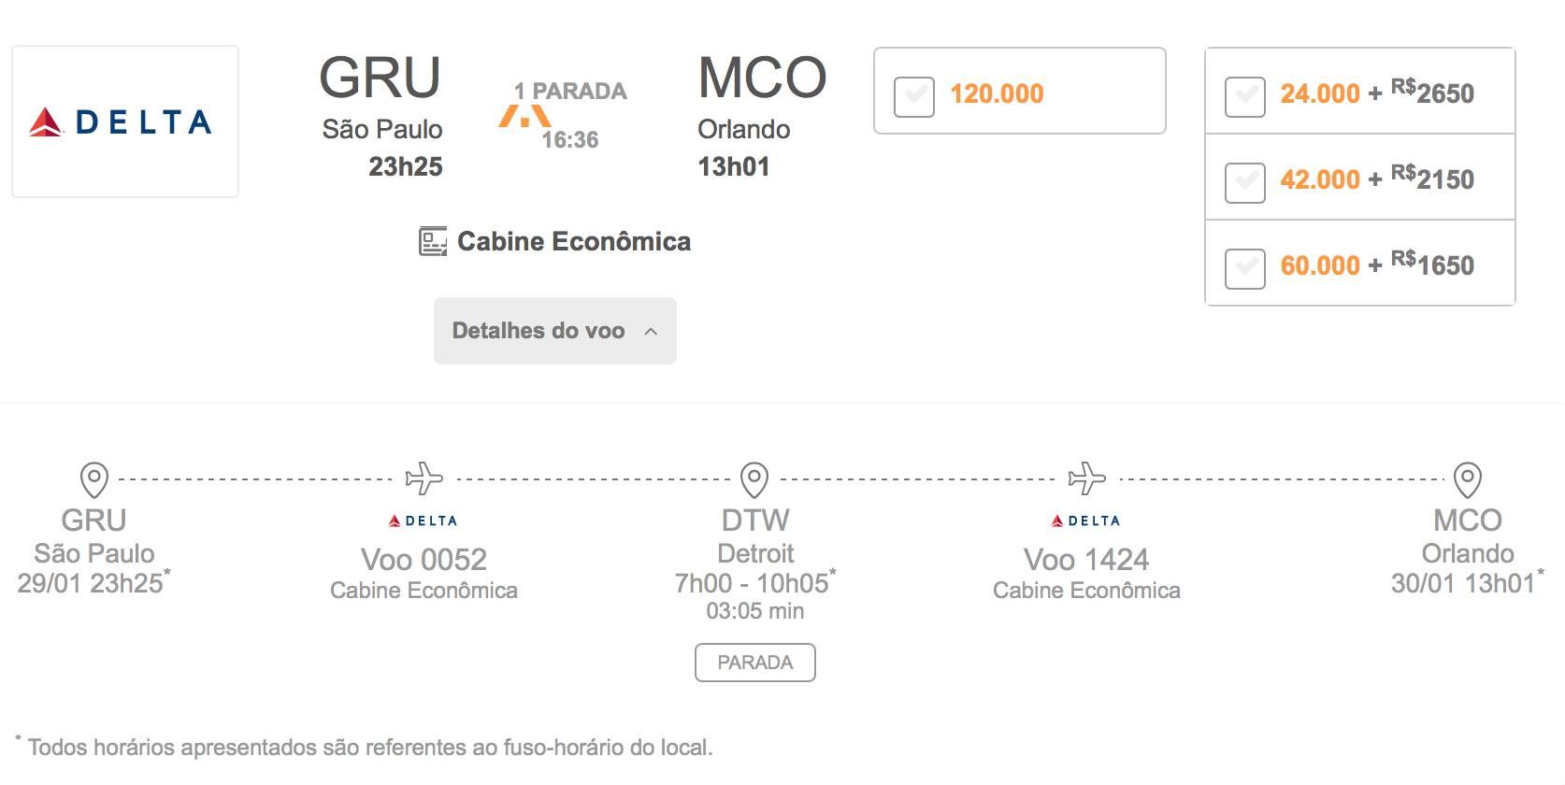Collapse the Detalhes do voo section

click(x=555, y=331)
